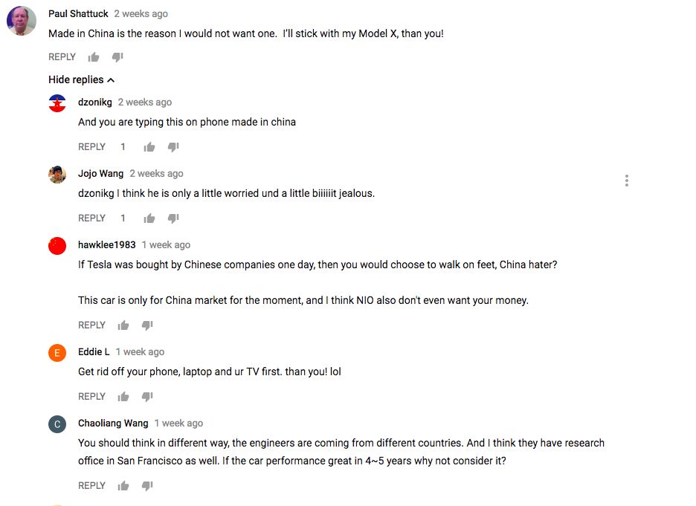Reply to Chaoliang Wang's comment
The image size is (696, 506).
(91, 486)
